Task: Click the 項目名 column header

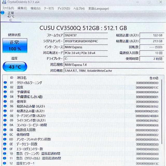Action: 22,78
